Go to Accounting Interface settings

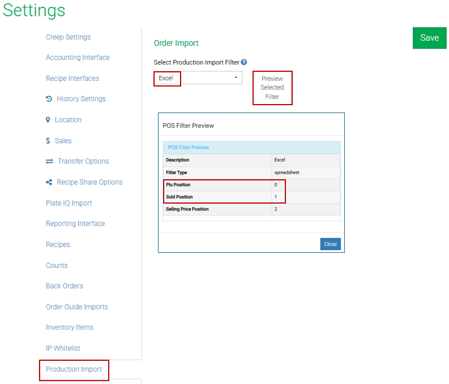click(x=78, y=58)
